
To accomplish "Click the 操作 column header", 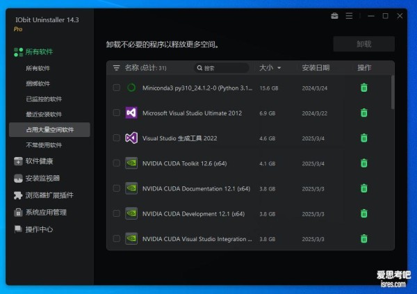I will tap(364, 68).
